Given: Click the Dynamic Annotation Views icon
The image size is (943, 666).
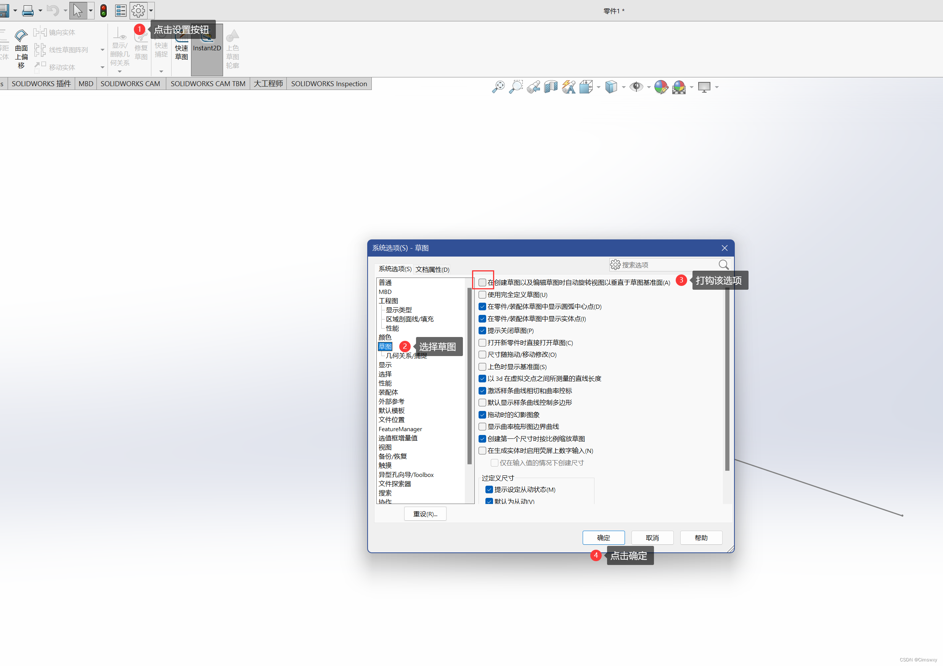Looking at the screenshot, I should click(569, 87).
